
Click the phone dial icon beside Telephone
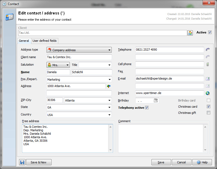coord(208,50)
